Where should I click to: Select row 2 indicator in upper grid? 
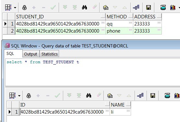click(5, 31)
